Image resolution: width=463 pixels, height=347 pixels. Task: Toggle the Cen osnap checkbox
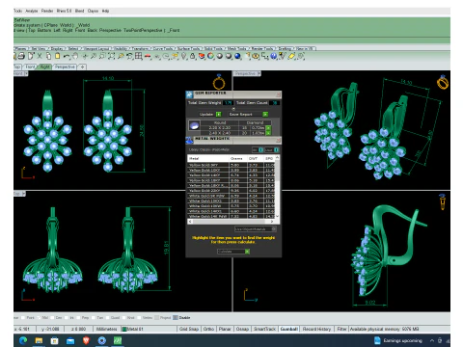point(52,318)
